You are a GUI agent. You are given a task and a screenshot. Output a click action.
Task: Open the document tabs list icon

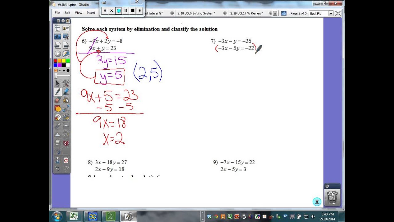[x=275, y=13]
